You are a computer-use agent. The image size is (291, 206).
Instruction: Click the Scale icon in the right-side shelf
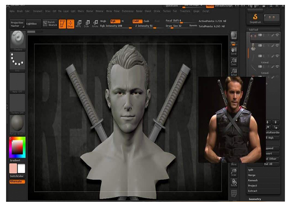point(234,172)
